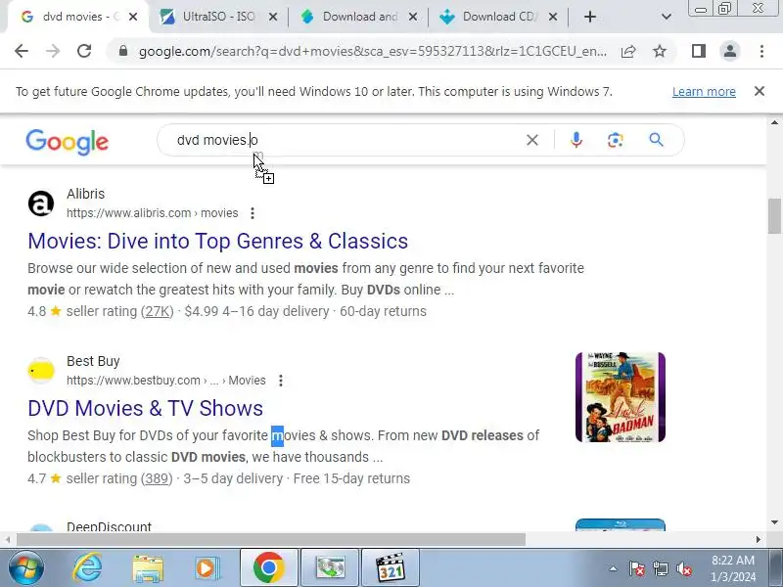Submit search with magnifier icon

656,140
